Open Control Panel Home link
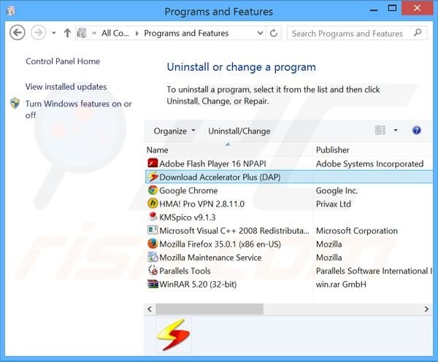This screenshot has width=438, height=362. coord(63,61)
